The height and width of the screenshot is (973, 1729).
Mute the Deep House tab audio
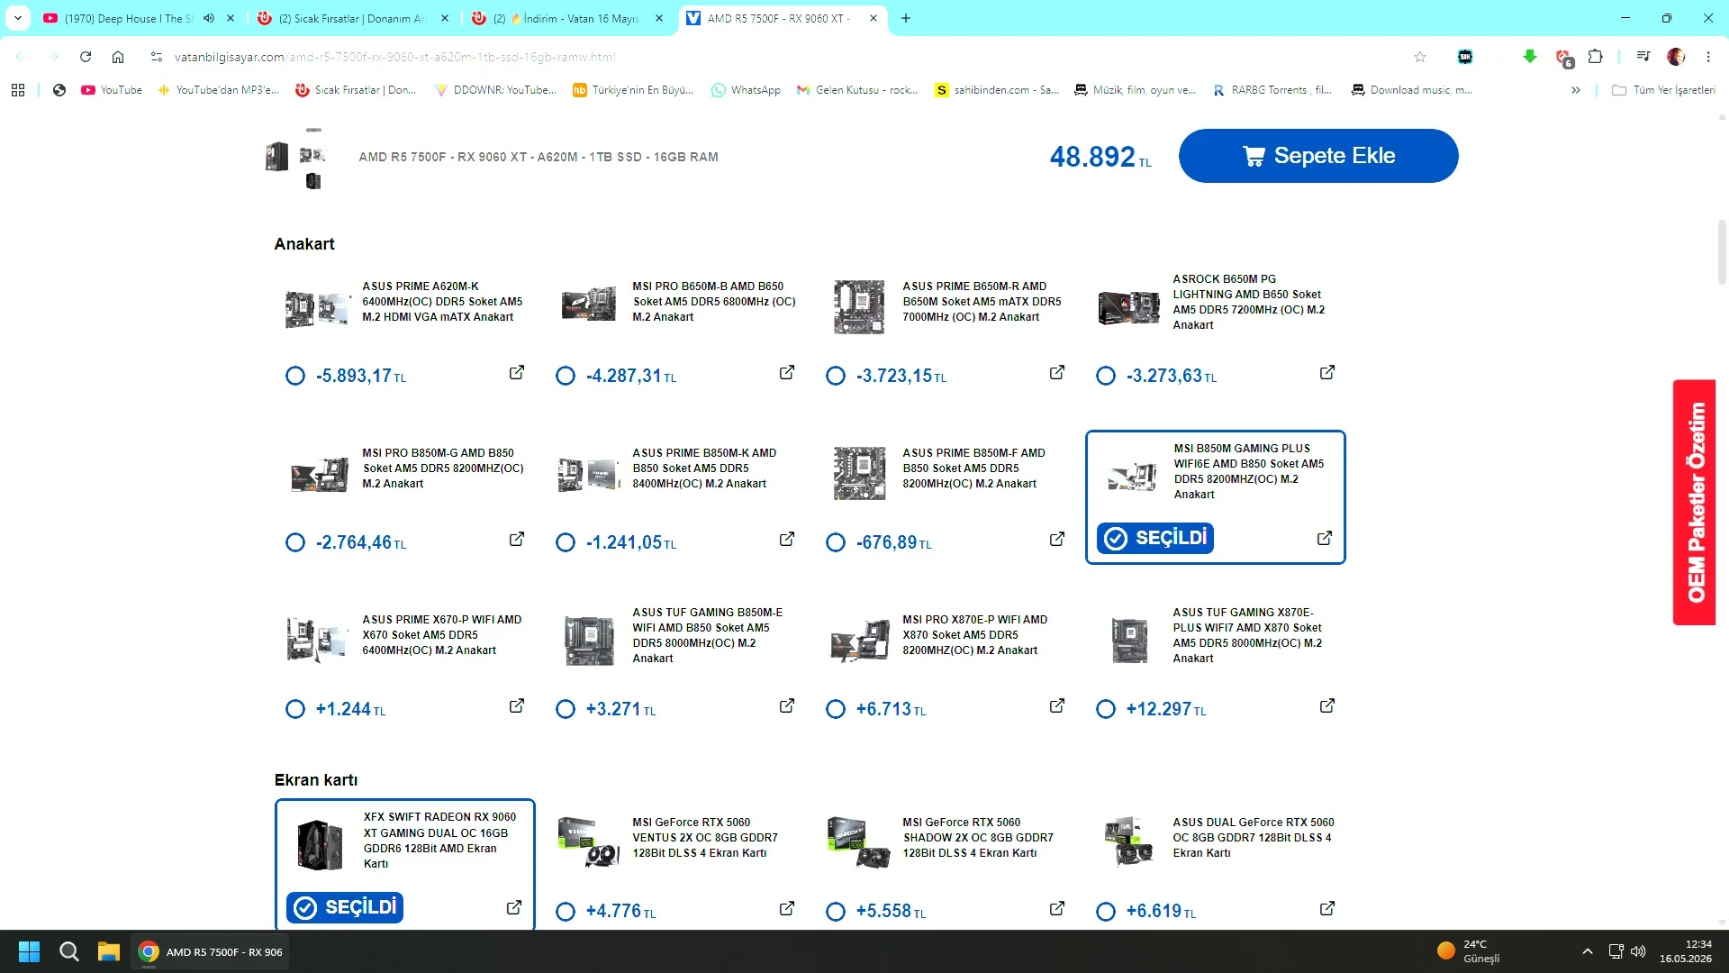coord(209,18)
